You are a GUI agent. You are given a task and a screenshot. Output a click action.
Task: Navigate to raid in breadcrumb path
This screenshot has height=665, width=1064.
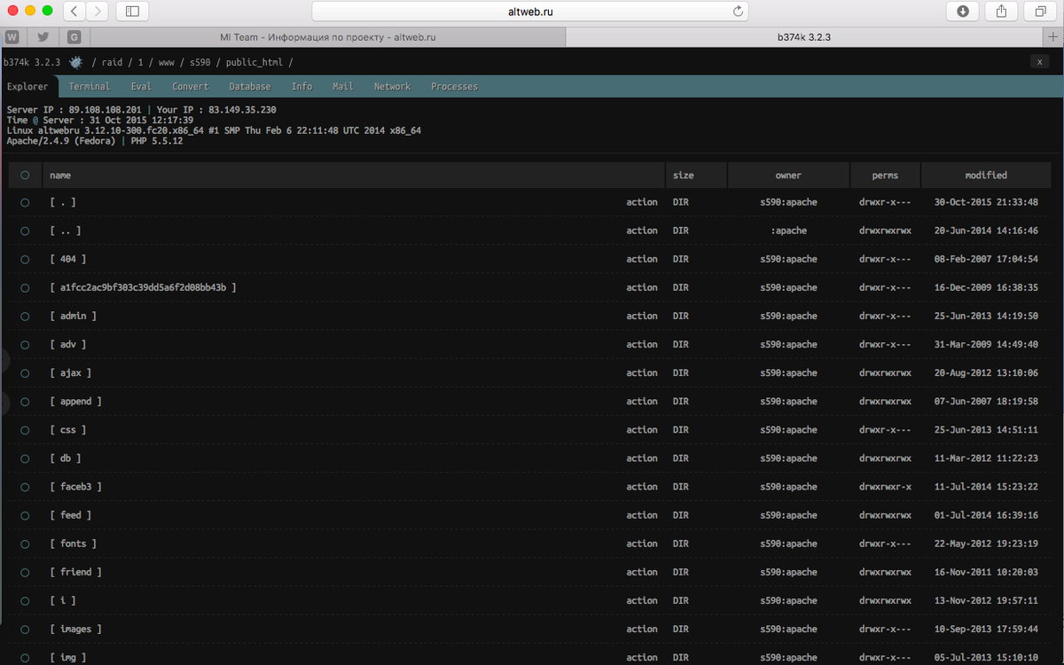click(x=112, y=62)
